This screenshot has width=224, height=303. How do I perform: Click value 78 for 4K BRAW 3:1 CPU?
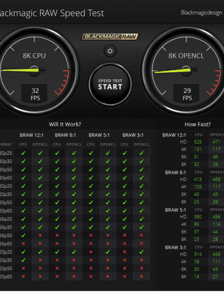(x=196, y=262)
